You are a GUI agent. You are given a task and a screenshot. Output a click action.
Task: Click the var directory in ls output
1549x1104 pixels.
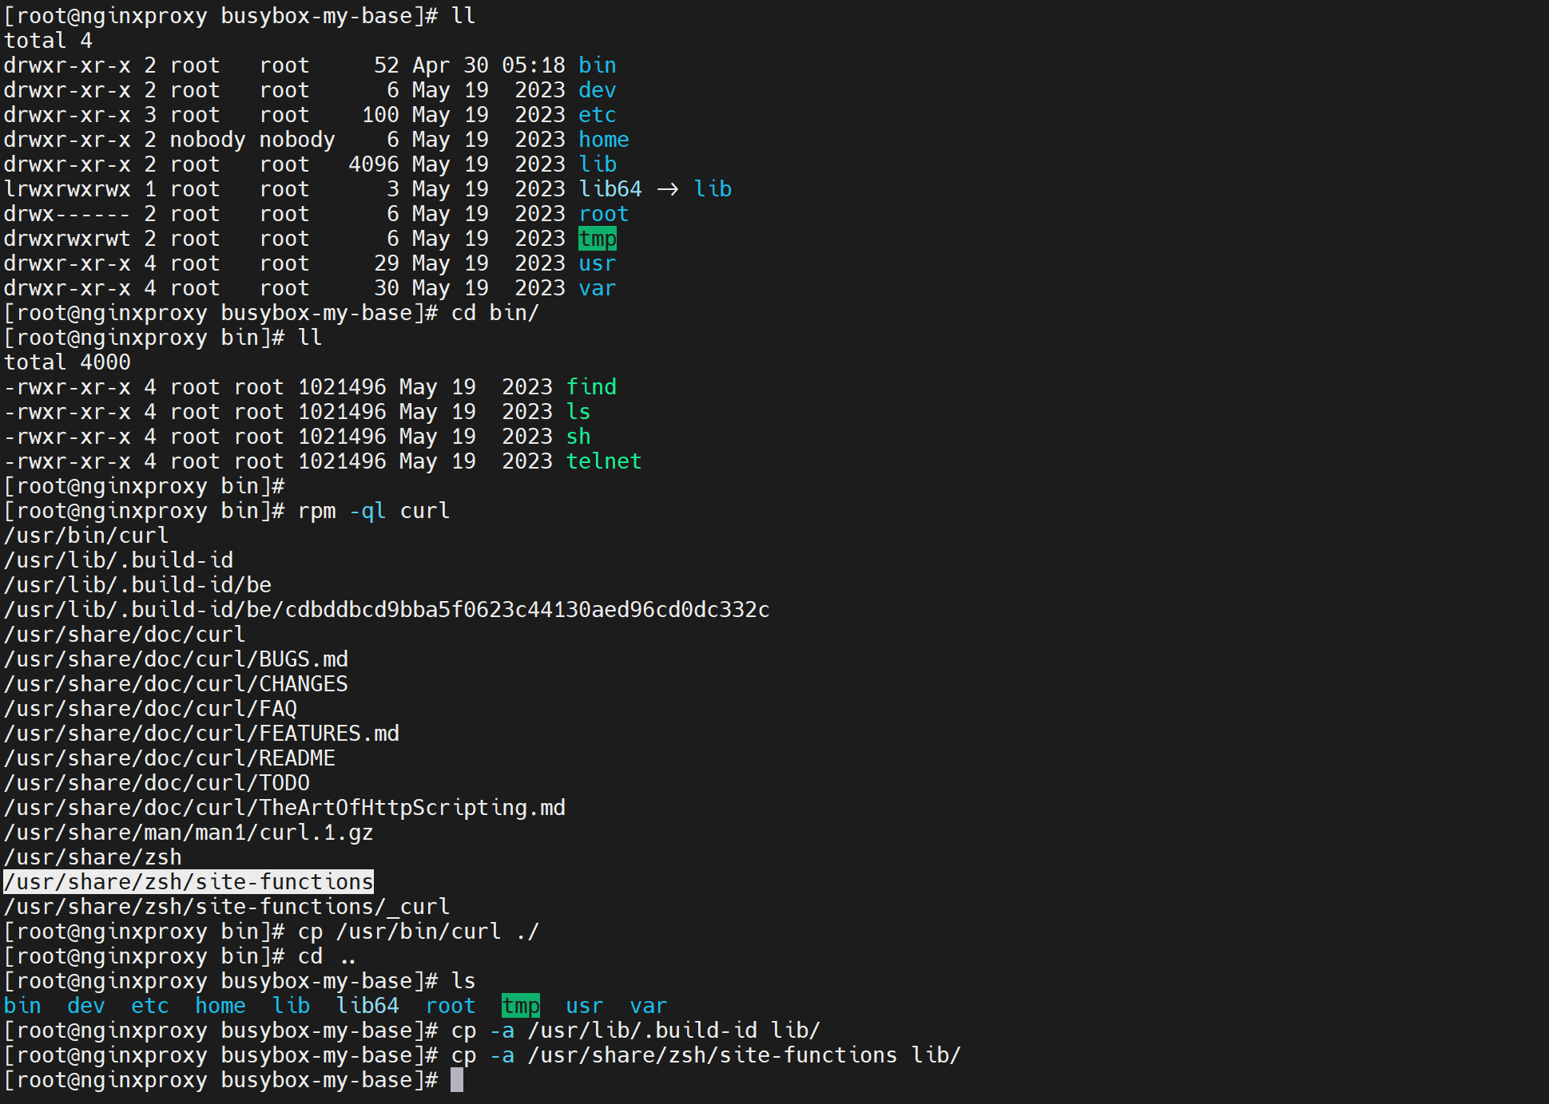[648, 1006]
